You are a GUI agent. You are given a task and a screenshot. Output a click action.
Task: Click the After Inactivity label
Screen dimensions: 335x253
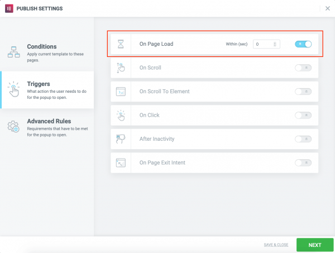pyautogui.click(x=157, y=139)
